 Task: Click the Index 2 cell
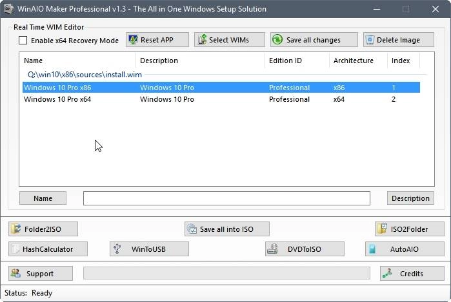click(x=394, y=99)
